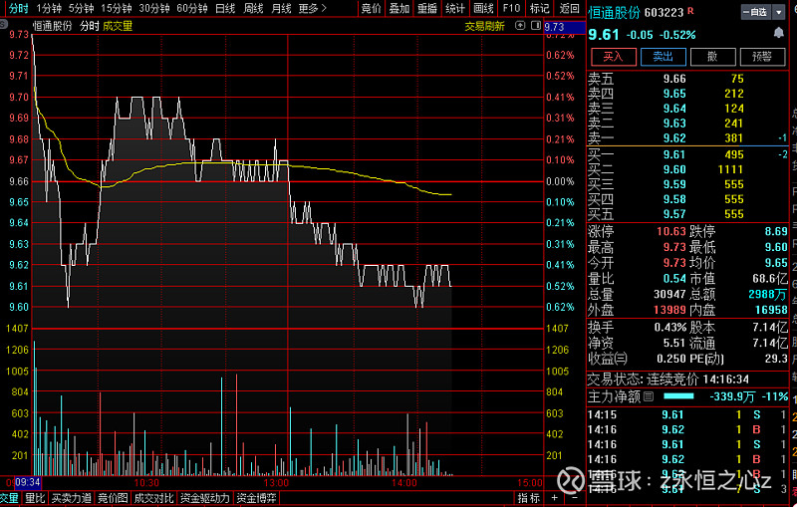Select the 60分钟 period tab
The height and width of the screenshot is (507, 797).
pos(192,9)
